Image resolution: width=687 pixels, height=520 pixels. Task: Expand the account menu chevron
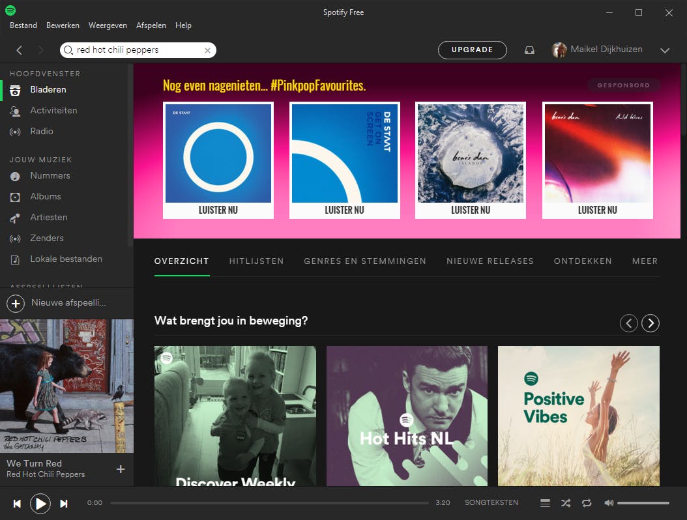pyautogui.click(x=665, y=50)
